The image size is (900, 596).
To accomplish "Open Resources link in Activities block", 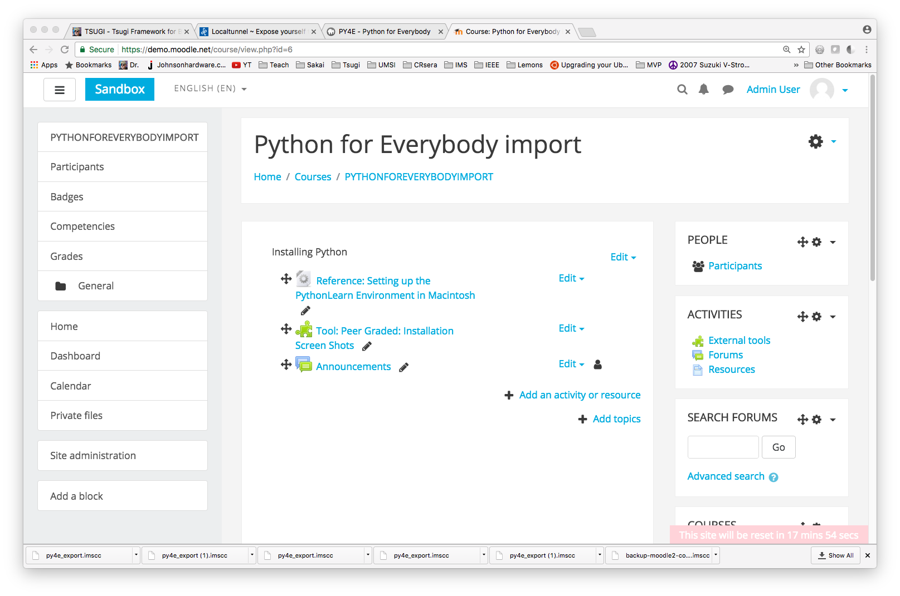I will pyautogui.click(x=732, y=370).
